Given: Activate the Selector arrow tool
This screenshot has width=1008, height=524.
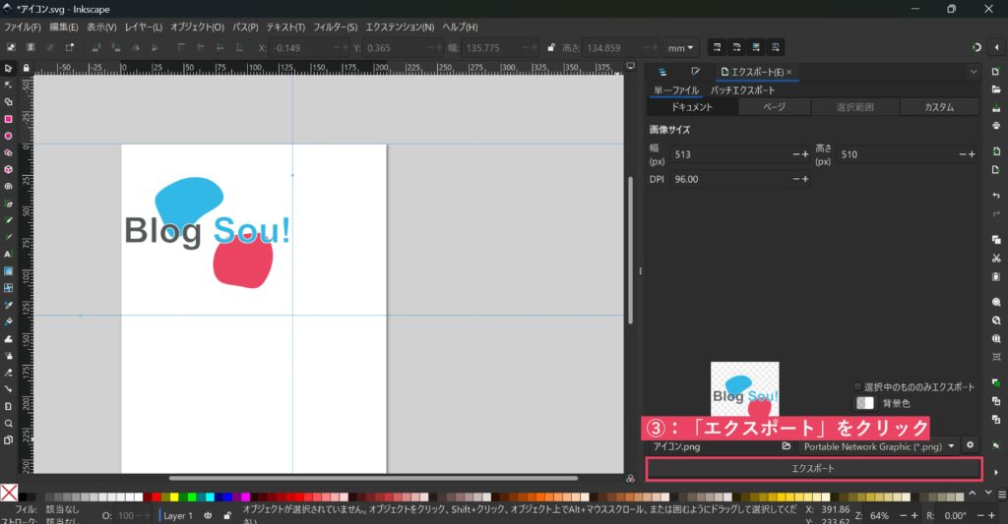Looking at the screenshot, I should click(8, 69).
